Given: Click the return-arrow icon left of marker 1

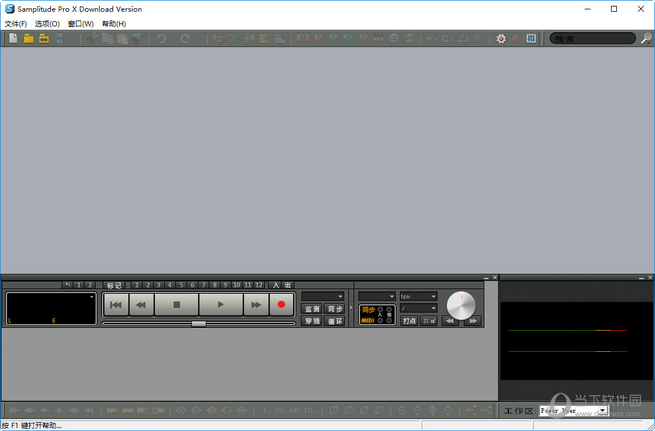Looking at the screenshot, I should coord(67,285).
